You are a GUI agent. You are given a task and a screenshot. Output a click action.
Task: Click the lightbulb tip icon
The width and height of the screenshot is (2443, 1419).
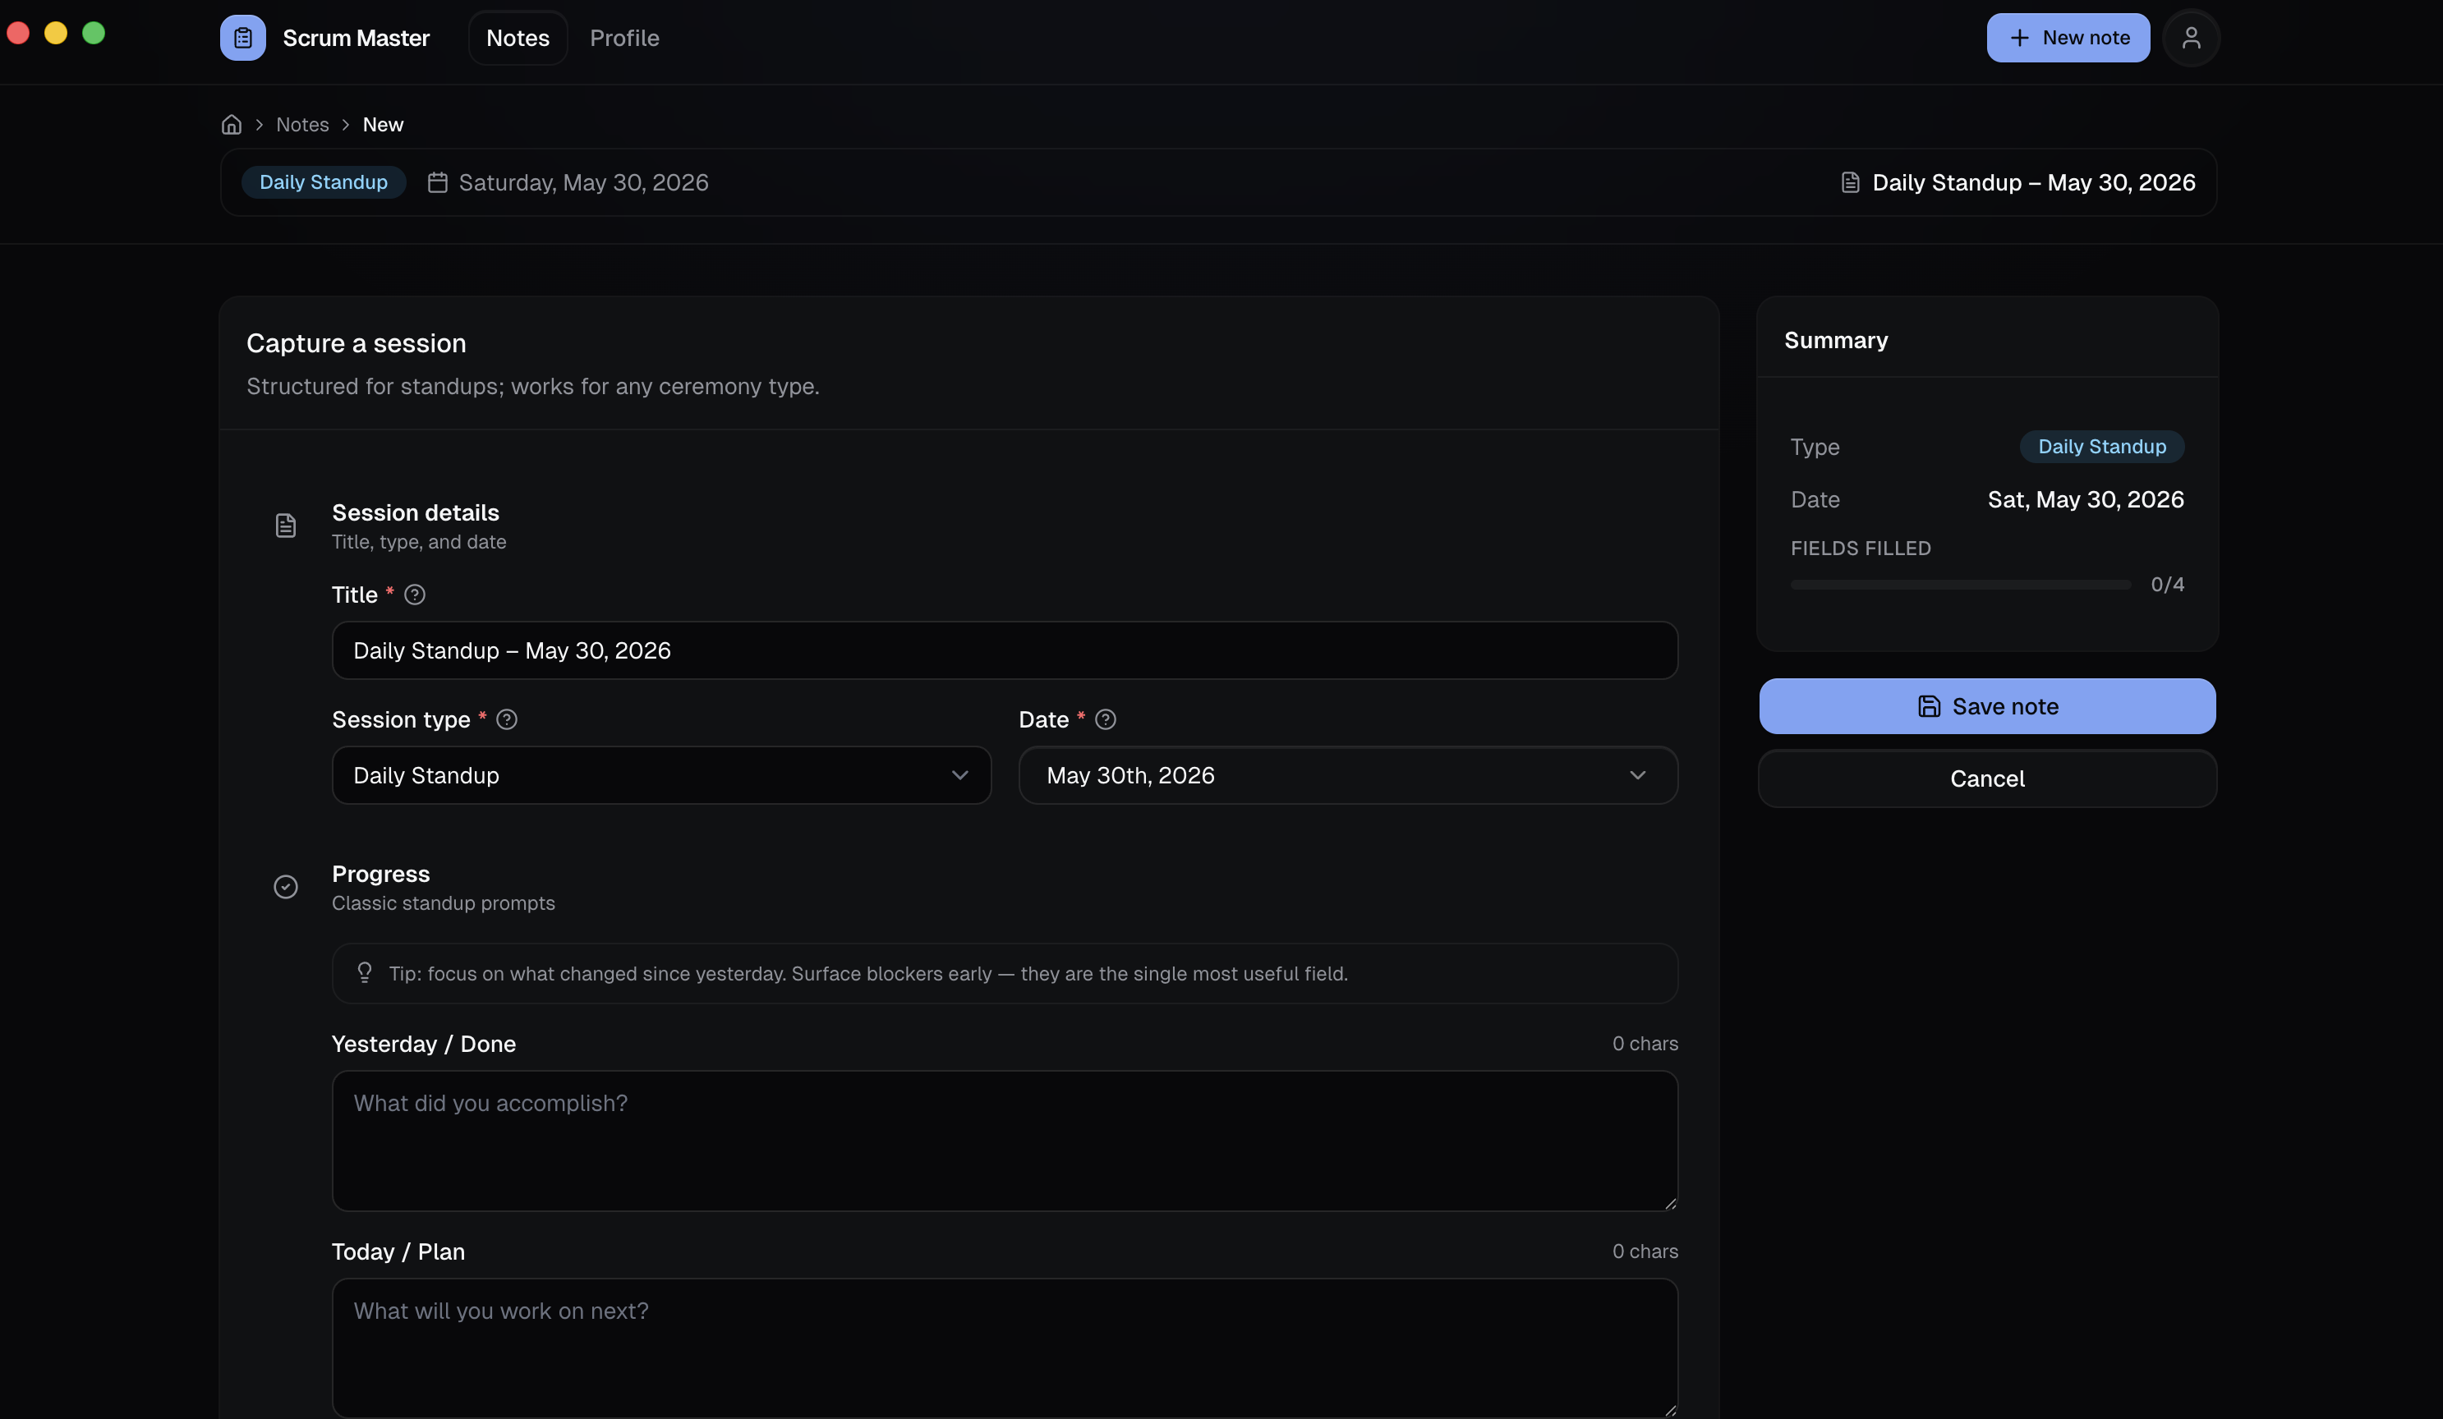click(365, 972)
